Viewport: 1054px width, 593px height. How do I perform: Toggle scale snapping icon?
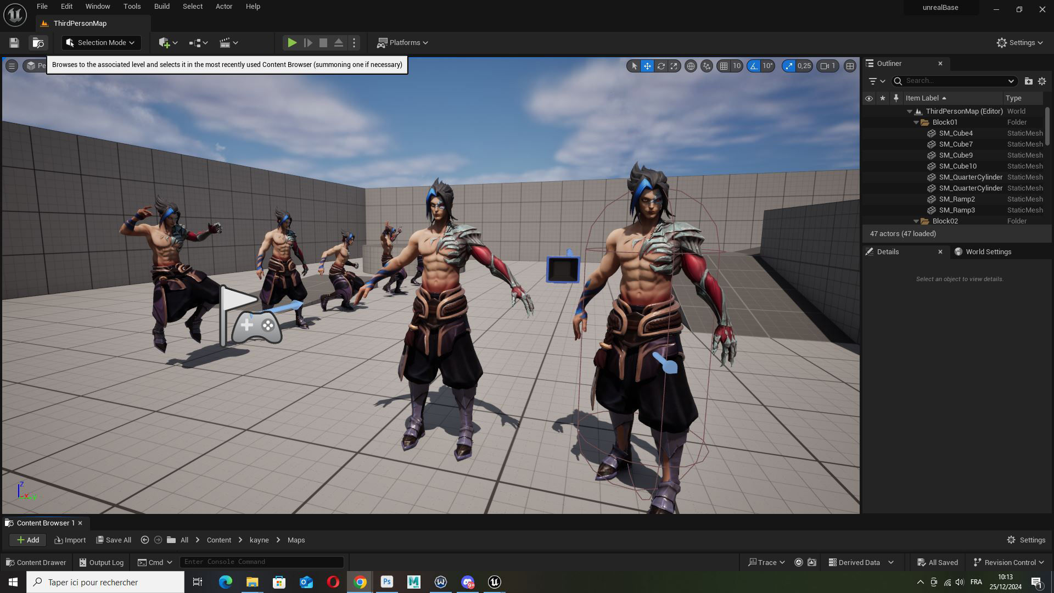789,66
